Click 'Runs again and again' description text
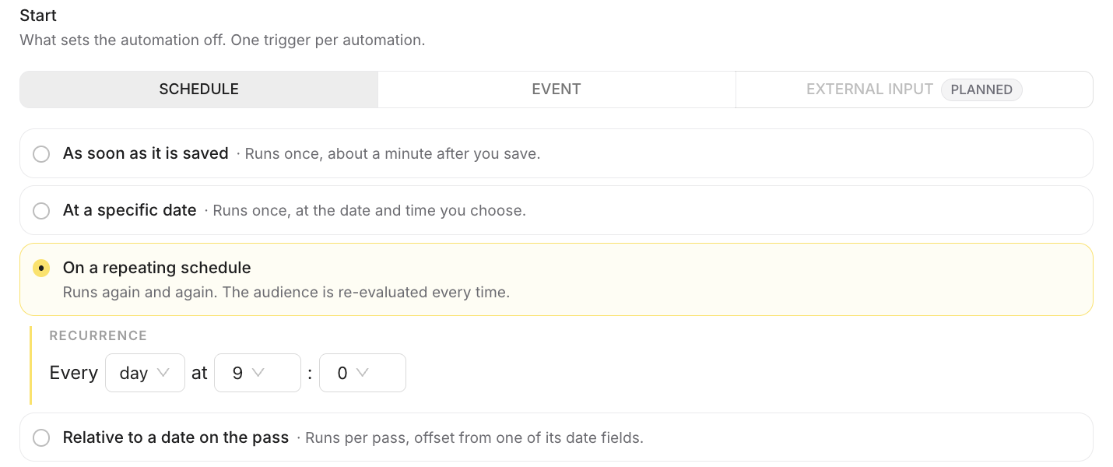This screenshot has height=467, width=1113. [x=286, y=293]
